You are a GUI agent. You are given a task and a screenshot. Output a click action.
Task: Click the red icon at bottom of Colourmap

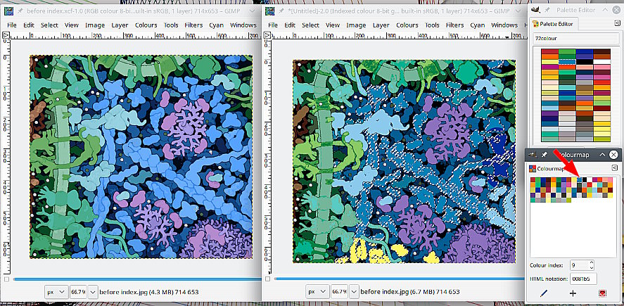(x=602, y=293)
